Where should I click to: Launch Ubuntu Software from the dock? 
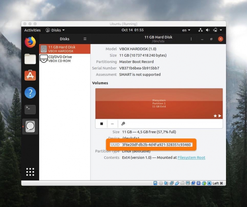[x=30, y=75]
